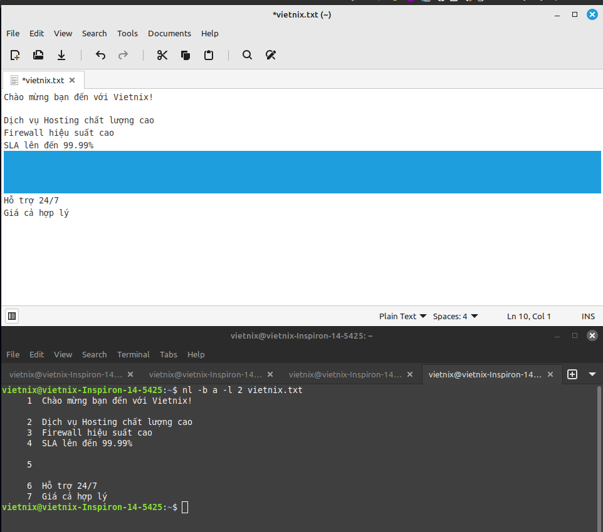
Task: Click the editor line 'Hỗ trợ 24/7'
Action: pyautogui.click(x=31, y=200)
